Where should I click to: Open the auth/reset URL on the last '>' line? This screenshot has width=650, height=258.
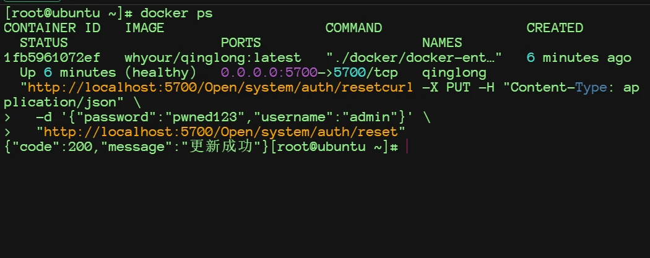point(220,132)
